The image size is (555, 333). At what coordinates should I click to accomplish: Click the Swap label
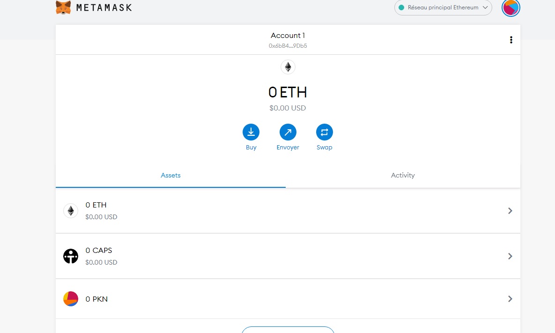coord(324,147)
